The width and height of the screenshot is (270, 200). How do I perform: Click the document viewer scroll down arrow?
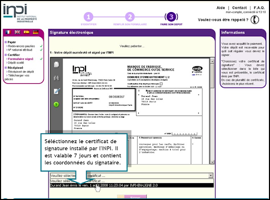click(x=212, y=162)
